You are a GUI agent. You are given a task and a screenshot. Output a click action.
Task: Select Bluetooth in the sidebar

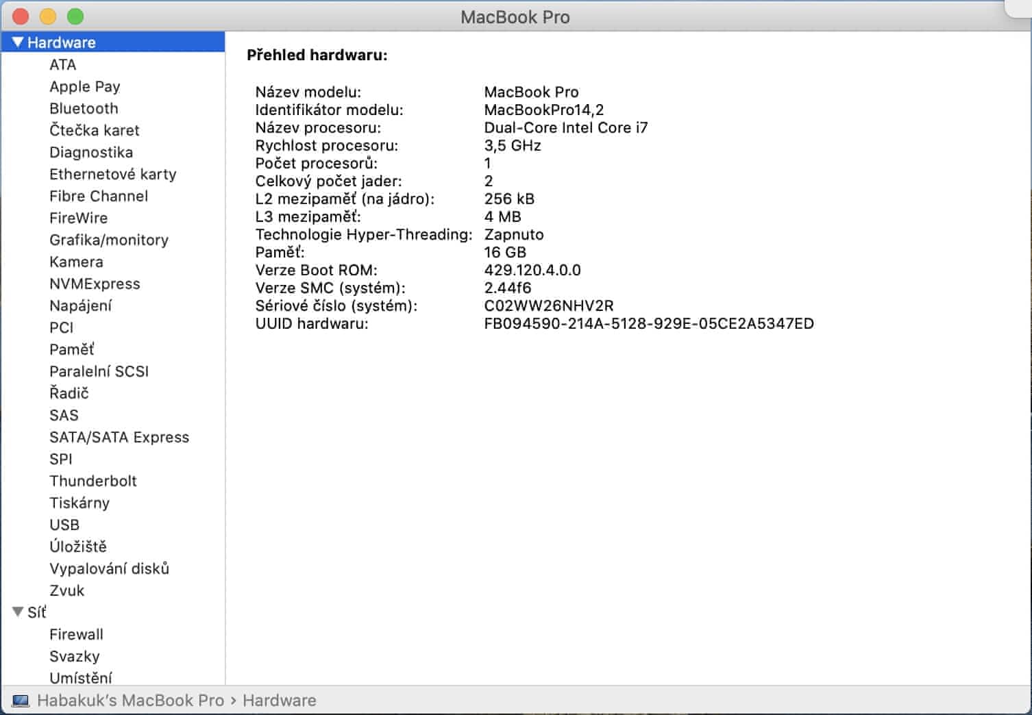[84, 108]
